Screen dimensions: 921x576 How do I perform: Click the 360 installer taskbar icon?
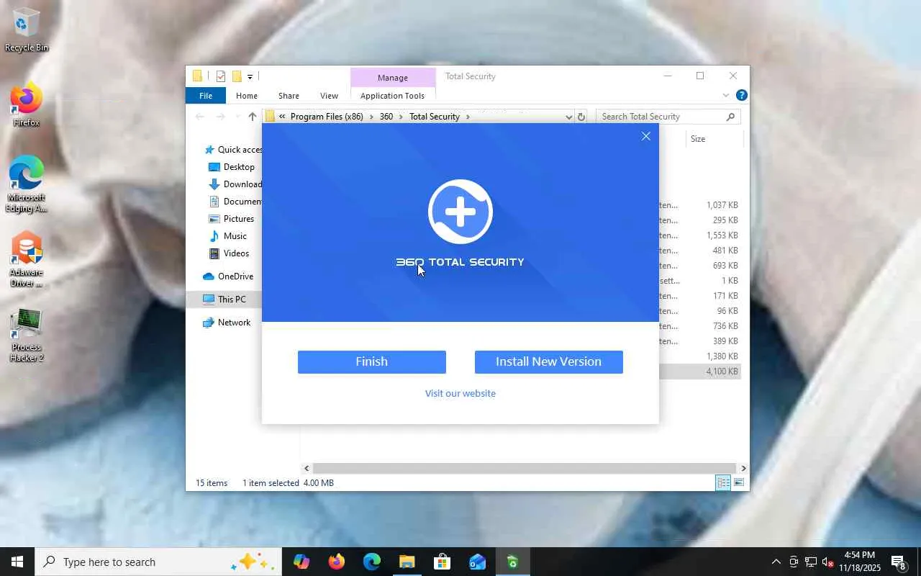512,562
